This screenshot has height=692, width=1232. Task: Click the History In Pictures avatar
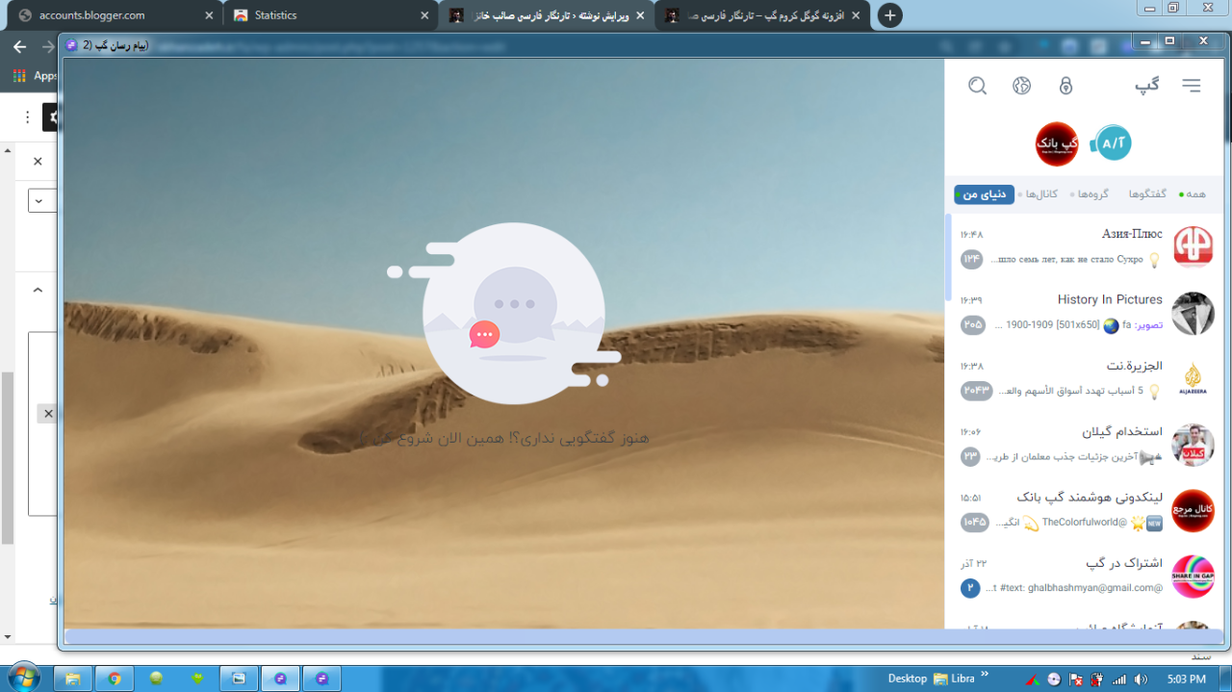click(x=1193, y=314)
